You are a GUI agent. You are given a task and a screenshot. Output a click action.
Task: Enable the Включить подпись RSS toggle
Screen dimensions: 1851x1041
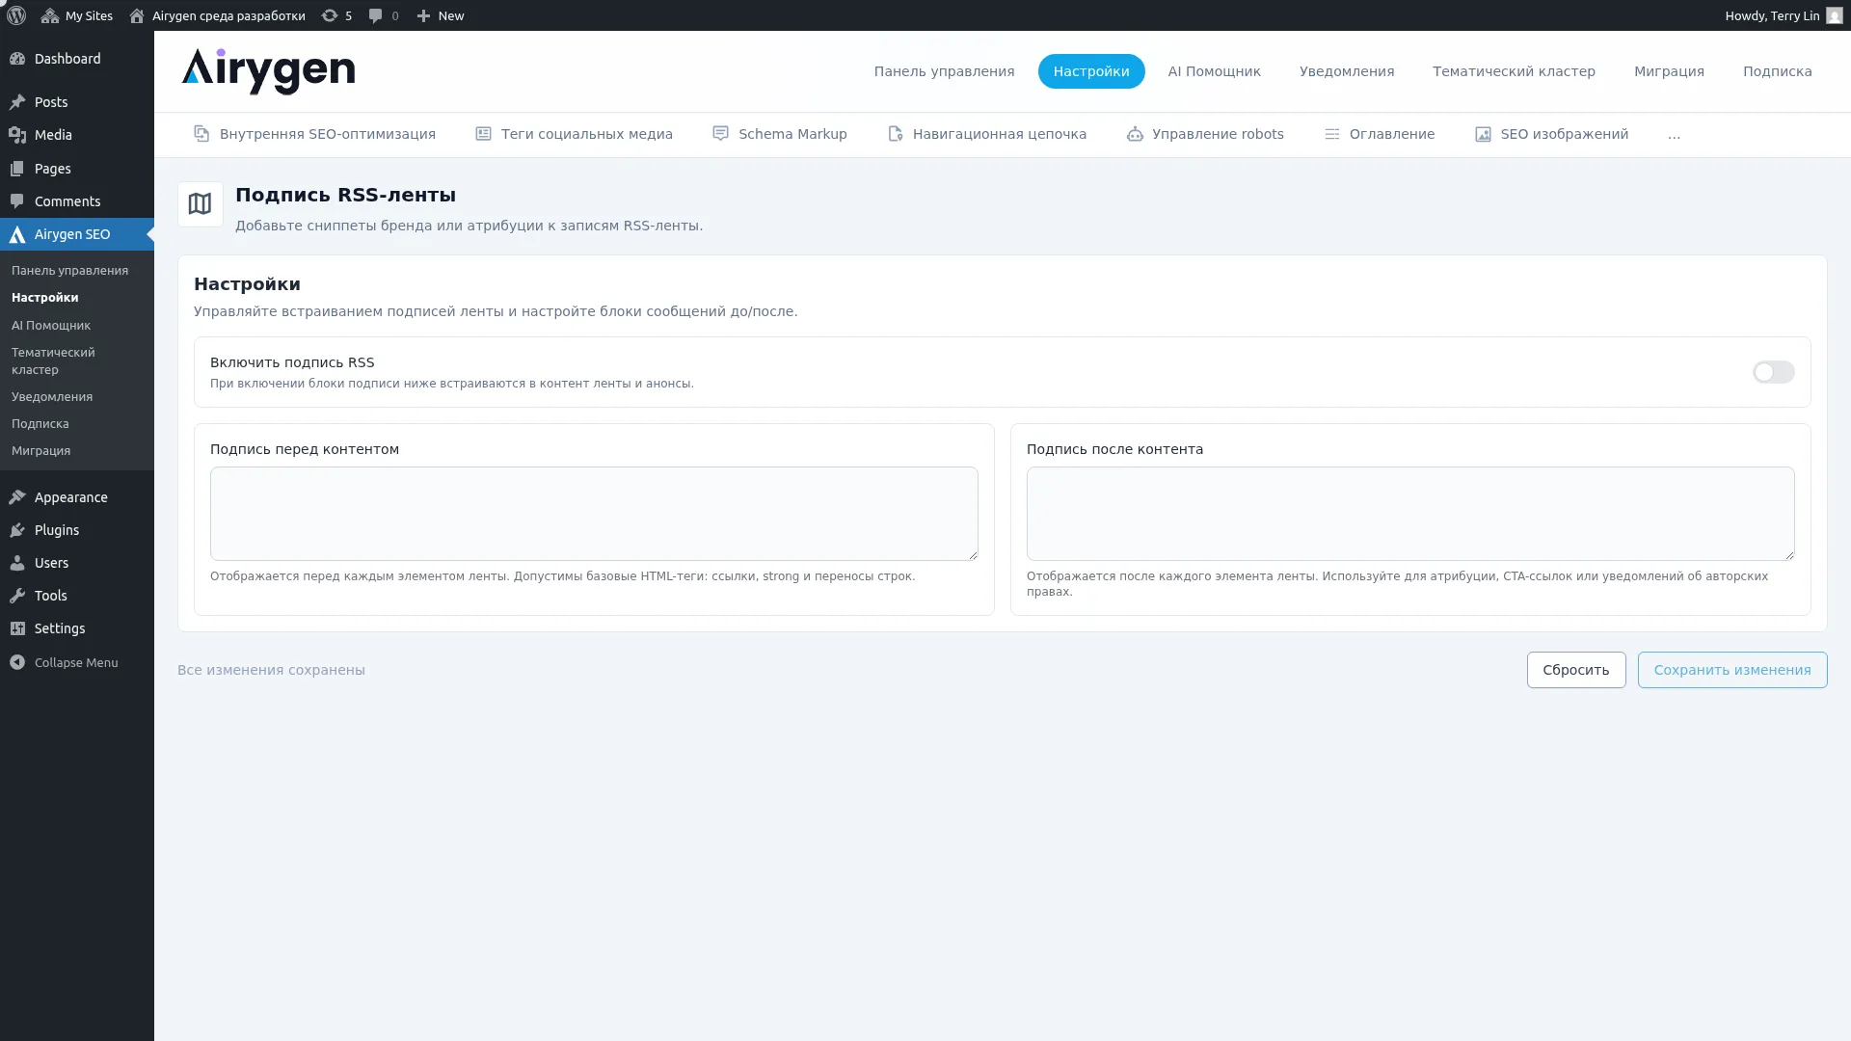click(x=1773, y=372)
